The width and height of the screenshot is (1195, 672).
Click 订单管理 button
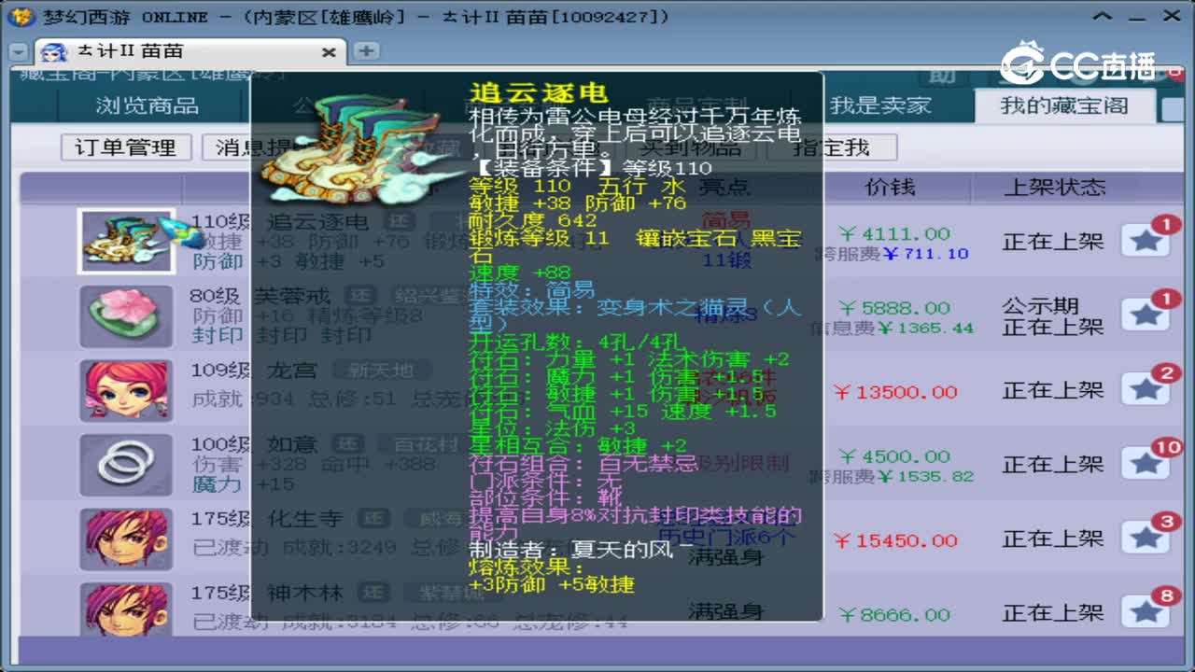click(125, 147)
